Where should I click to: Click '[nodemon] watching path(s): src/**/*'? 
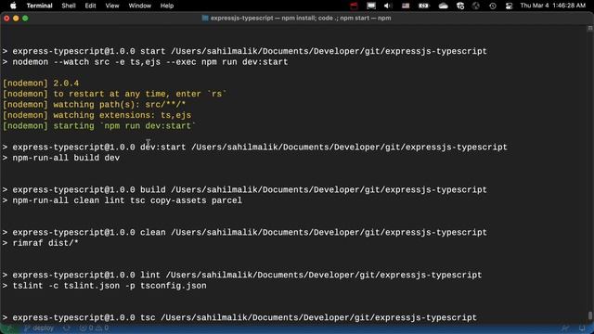95,105
